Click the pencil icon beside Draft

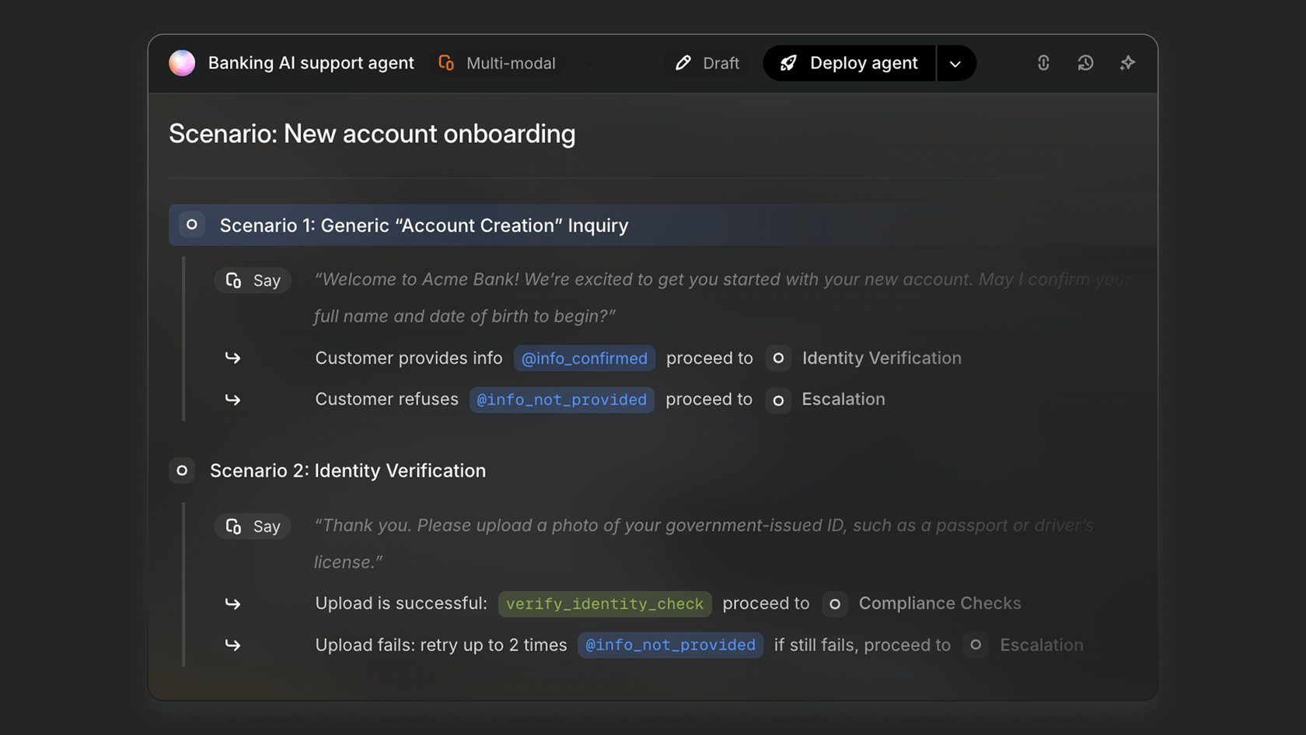pyautogui.click(x=683, y=63)
